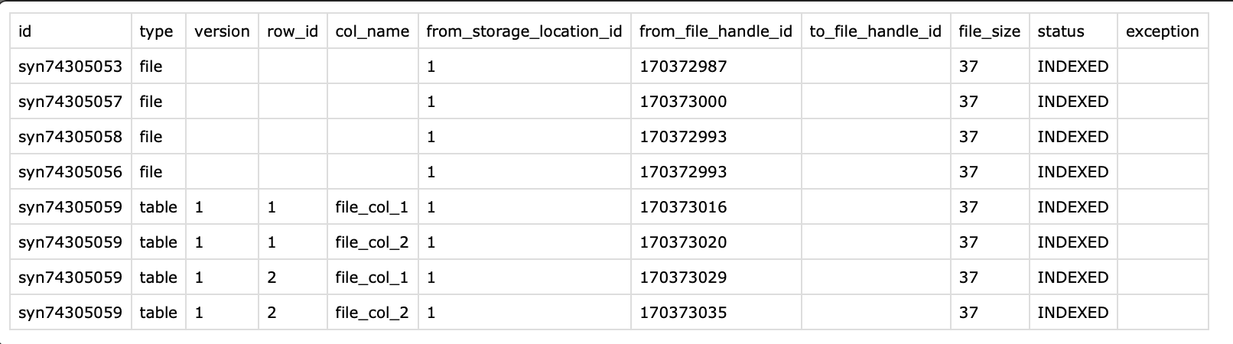1233x344 pixels.
Task: Select the "to_file_handle_id" column header
Action: coord(875,31)
